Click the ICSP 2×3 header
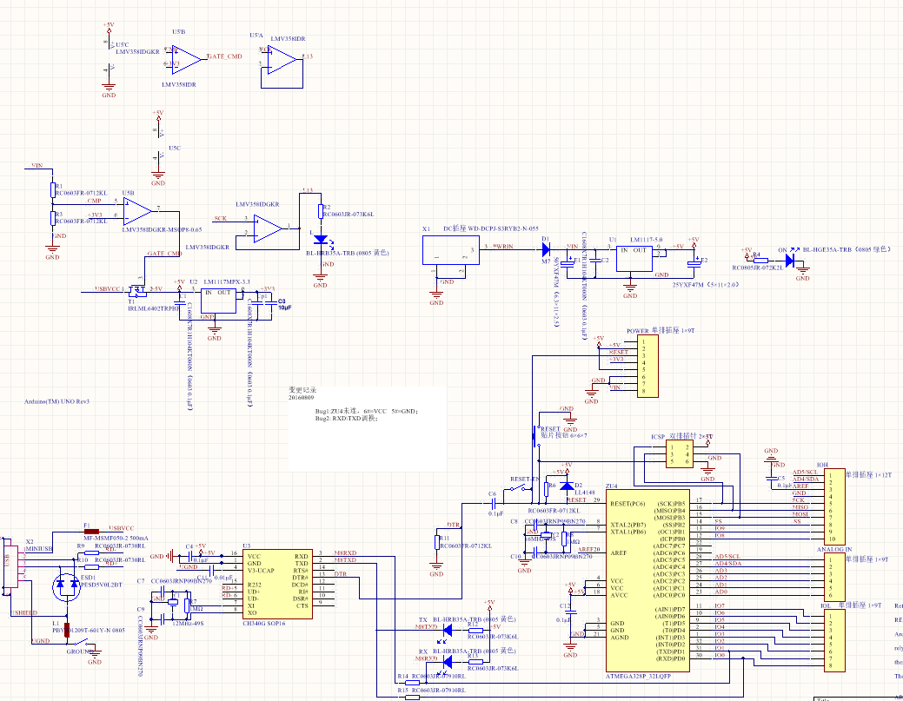Viewport: 903px width, 701px height. point(679,454)
